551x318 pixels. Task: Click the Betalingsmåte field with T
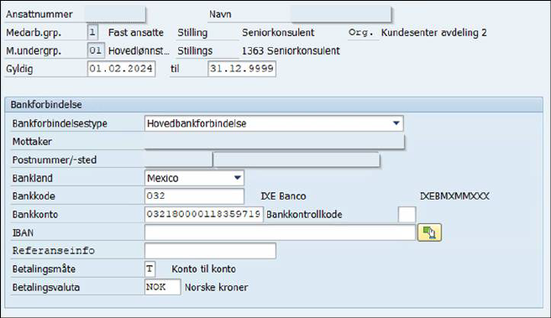tap(150, 268)
